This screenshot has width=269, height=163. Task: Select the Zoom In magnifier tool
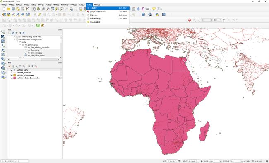tap(43, 9)
